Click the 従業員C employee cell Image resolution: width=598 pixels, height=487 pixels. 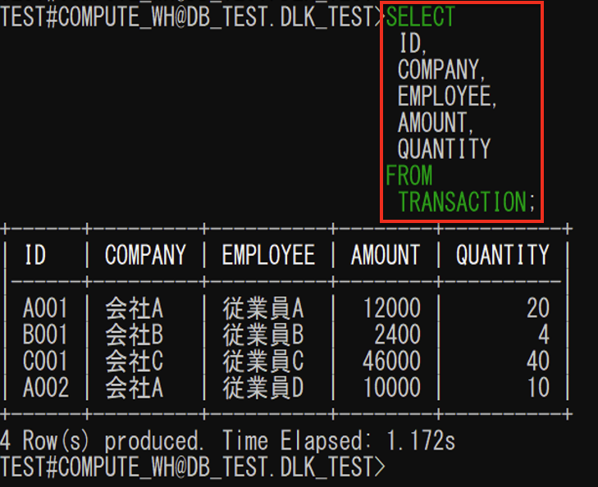point(262,361)
